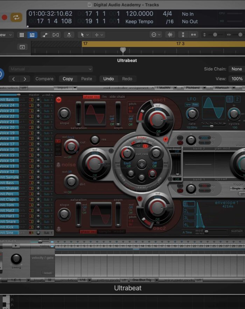Open the 1 ModWhl controller A dropdown
245x309 pixels.
pyautogui.click(x=166, y=88)
